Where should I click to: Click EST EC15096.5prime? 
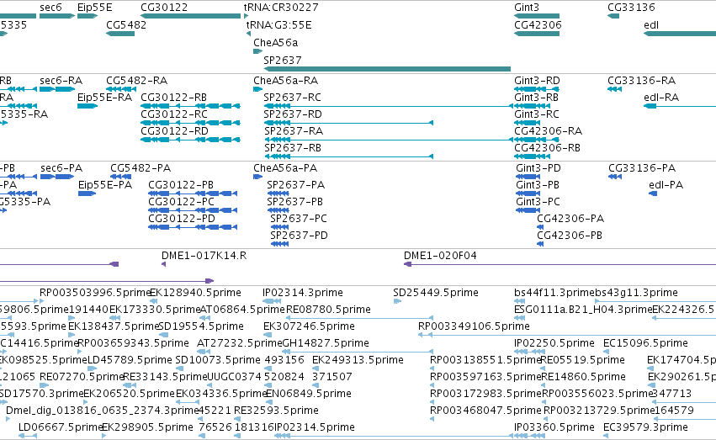pos(606,352)
